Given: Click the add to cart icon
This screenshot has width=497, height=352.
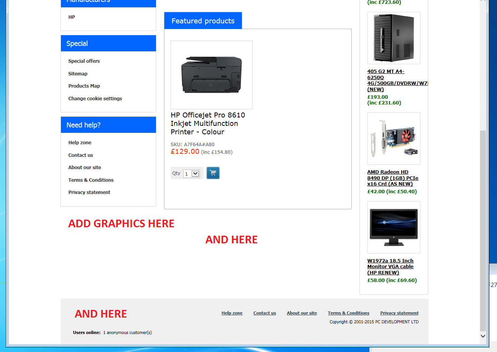Looking at the screenshot, I should coord(213,173).
